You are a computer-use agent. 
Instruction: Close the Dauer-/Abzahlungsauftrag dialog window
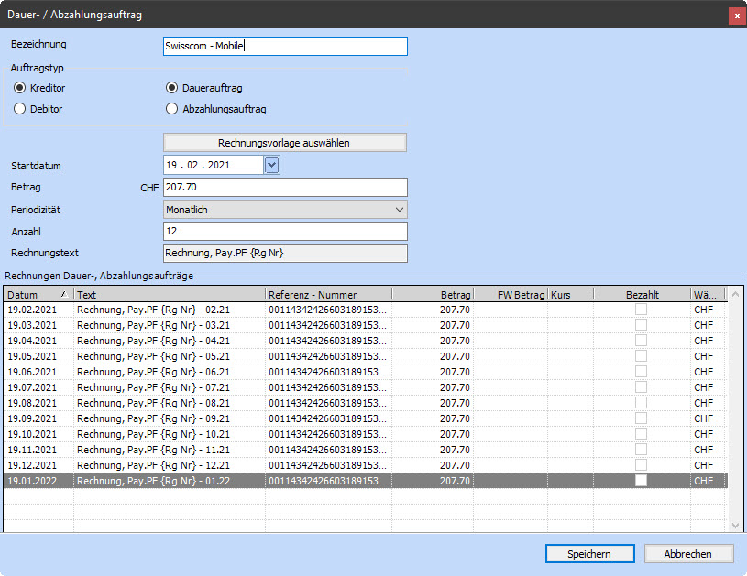tap(736, 16)
